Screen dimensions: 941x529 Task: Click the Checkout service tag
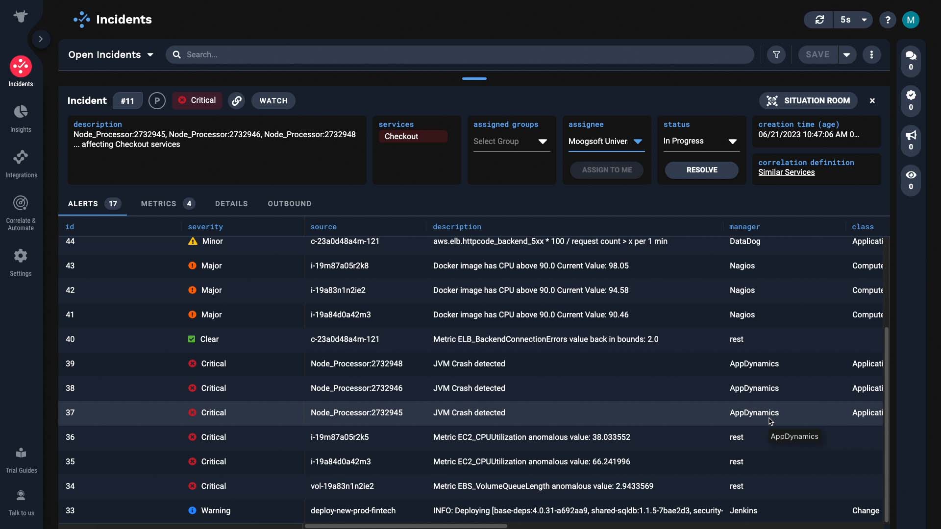[x=413, y=136]
